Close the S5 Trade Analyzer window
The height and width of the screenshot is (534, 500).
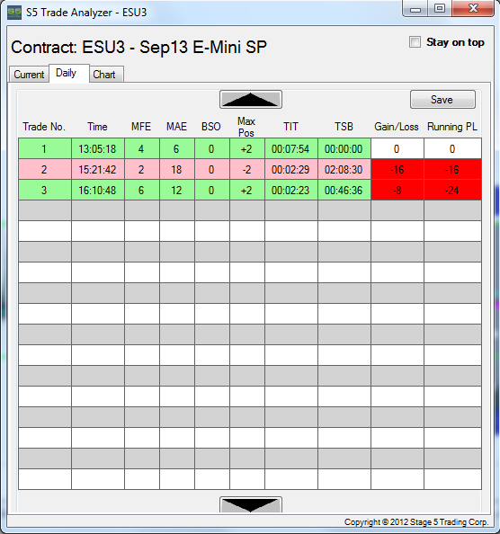473,8
